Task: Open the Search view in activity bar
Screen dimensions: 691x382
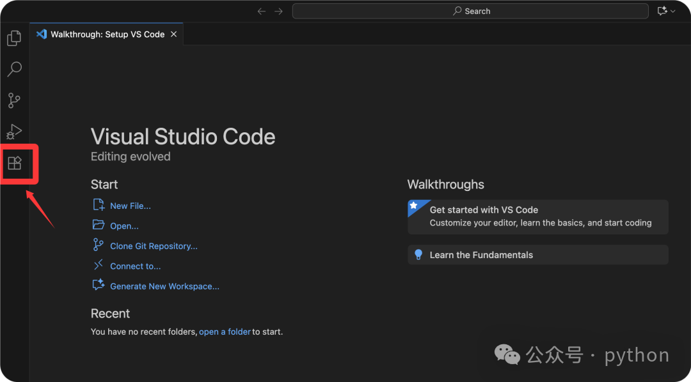Action: pos(14,69)
